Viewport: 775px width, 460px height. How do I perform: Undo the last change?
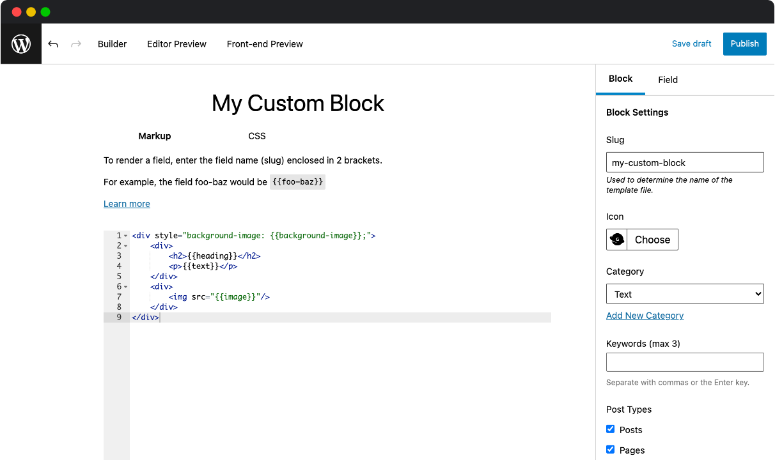[x=53, y=44]
